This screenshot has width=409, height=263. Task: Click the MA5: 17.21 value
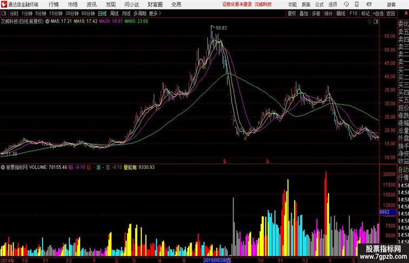click(61, 22)
